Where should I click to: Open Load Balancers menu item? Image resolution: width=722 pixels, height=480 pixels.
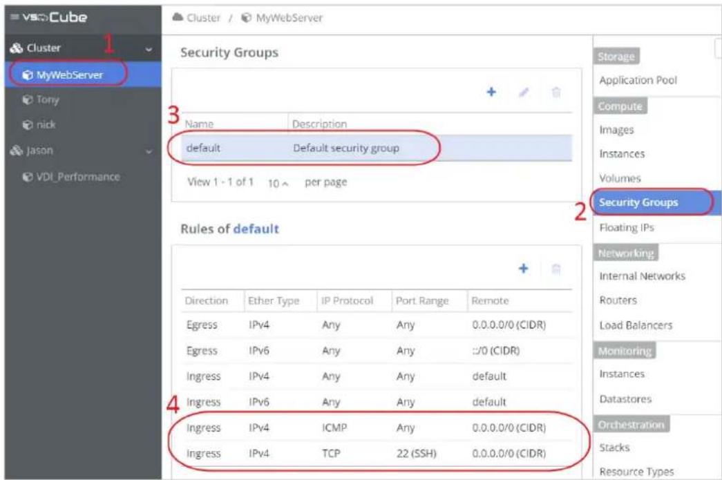point(636,325)
